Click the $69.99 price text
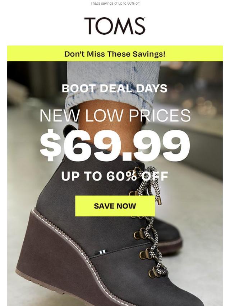This screenshot has height=306, width=230. [115, 145]
